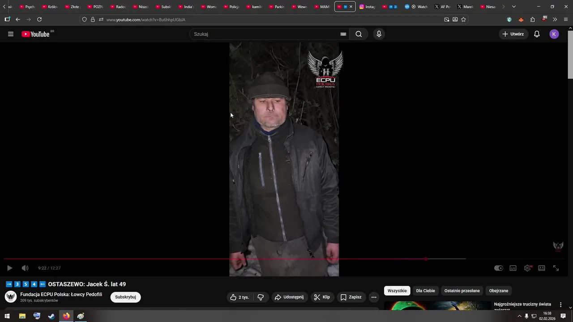Viewport: 573px width, 322px height.
Task: Go forward in browser history
Action: pyautogui.click(x=29, y=19)
